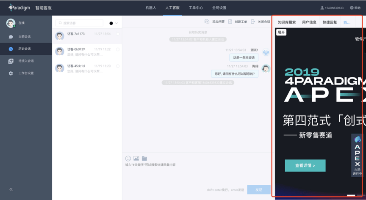The height and width of the screenshot is (200, 366).
Task: Click the file folder icon
Action: (144, 159)
